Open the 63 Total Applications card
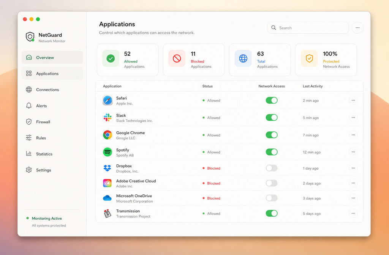Viewport: 389px width, 255px height. pyautogui.click(x=260, y=60)
